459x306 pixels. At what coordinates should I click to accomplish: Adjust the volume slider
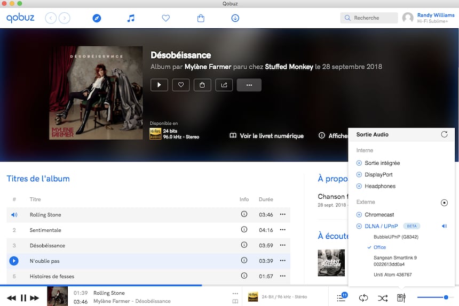tap(435, 297)
